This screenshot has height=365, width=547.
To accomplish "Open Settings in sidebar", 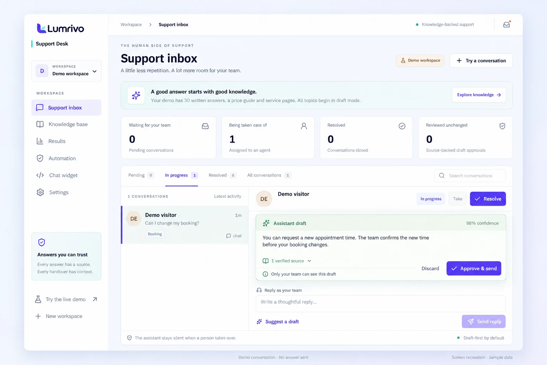I will (66, 192).
